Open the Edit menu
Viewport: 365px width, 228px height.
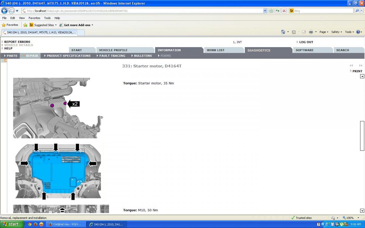coord(13,18)
